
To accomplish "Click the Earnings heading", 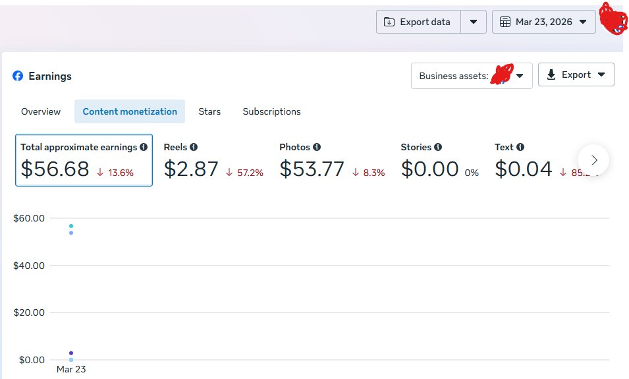I will click(50, 76).
